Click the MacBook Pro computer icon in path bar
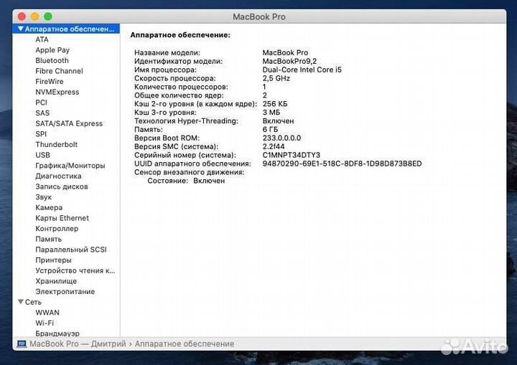This screenshot has width=517, height=365. 22,344
